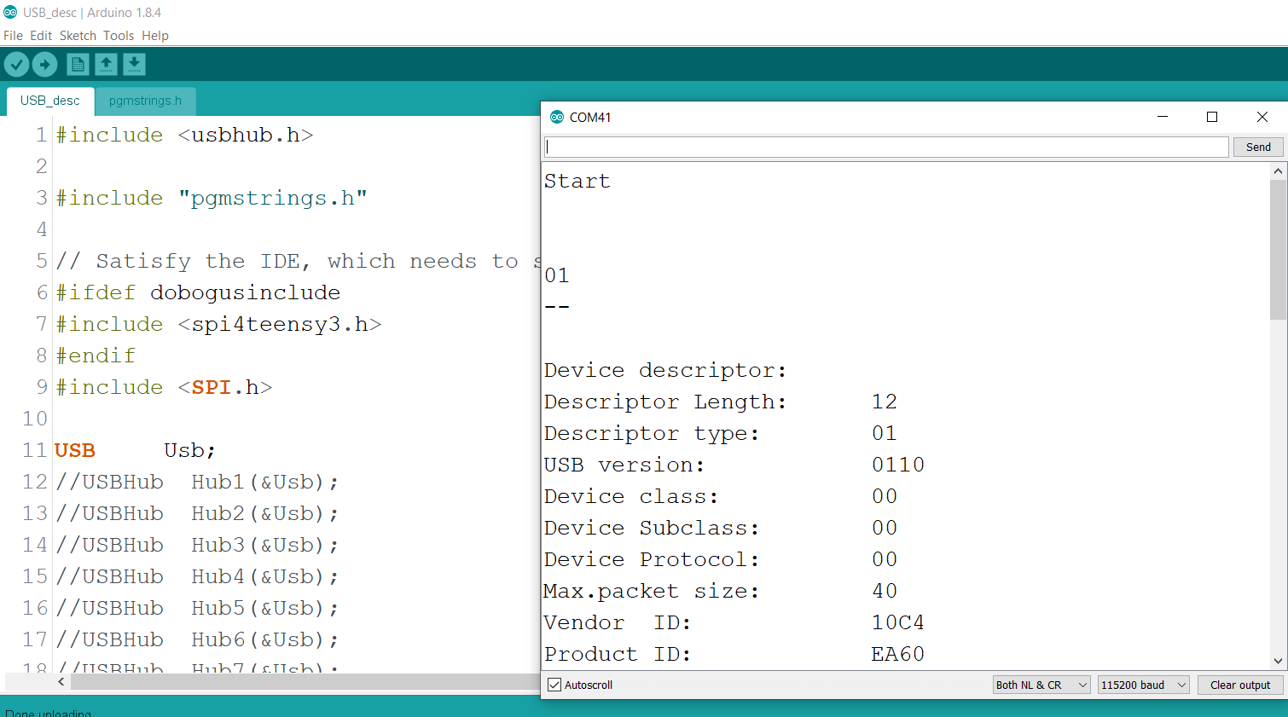Open a sketch using the Open icon
The width and height of the screenshot is (1288, 717).
106,64
